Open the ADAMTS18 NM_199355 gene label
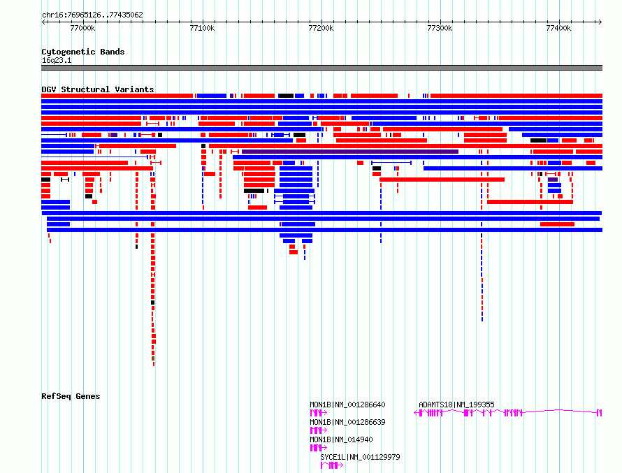Viewport: 622px width, 473px height. [x=456, y=405]
